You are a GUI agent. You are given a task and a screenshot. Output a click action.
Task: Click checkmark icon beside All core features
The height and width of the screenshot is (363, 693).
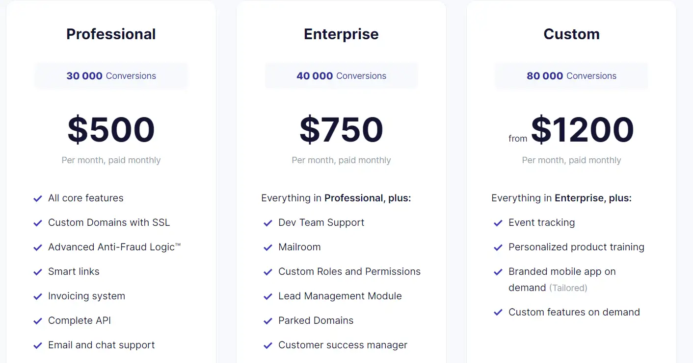coord(37,198)
